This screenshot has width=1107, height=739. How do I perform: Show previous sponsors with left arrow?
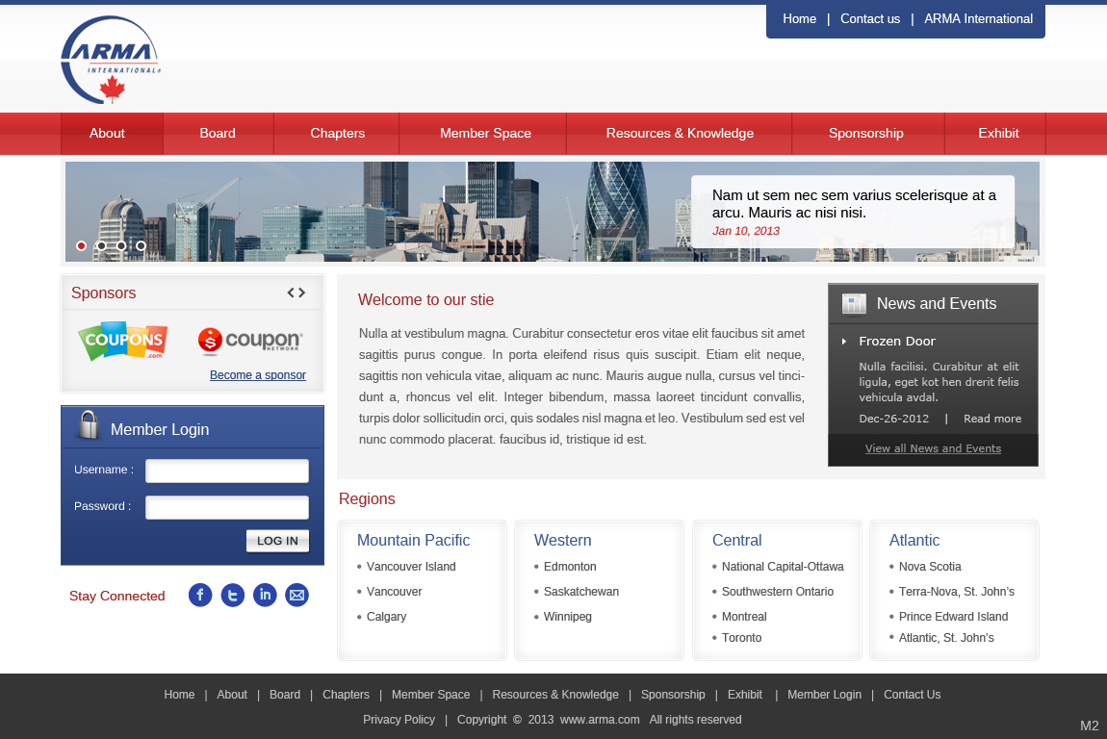coord(291,293)
